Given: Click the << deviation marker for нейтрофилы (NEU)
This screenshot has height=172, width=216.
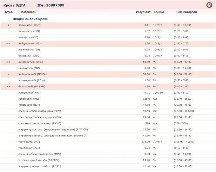Looking at the screenshot, I should click(x=9, y=43).
